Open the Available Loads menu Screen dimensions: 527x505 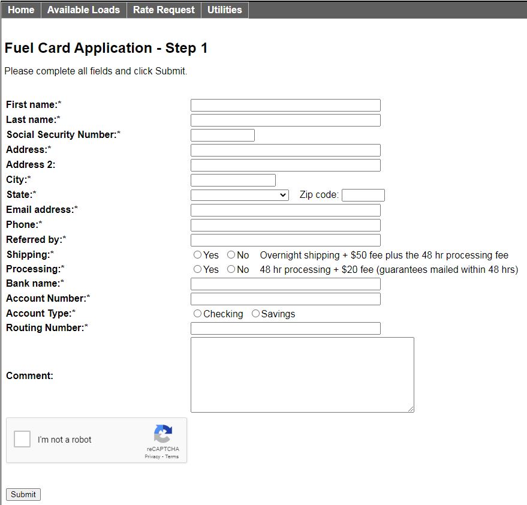point(83,10)
